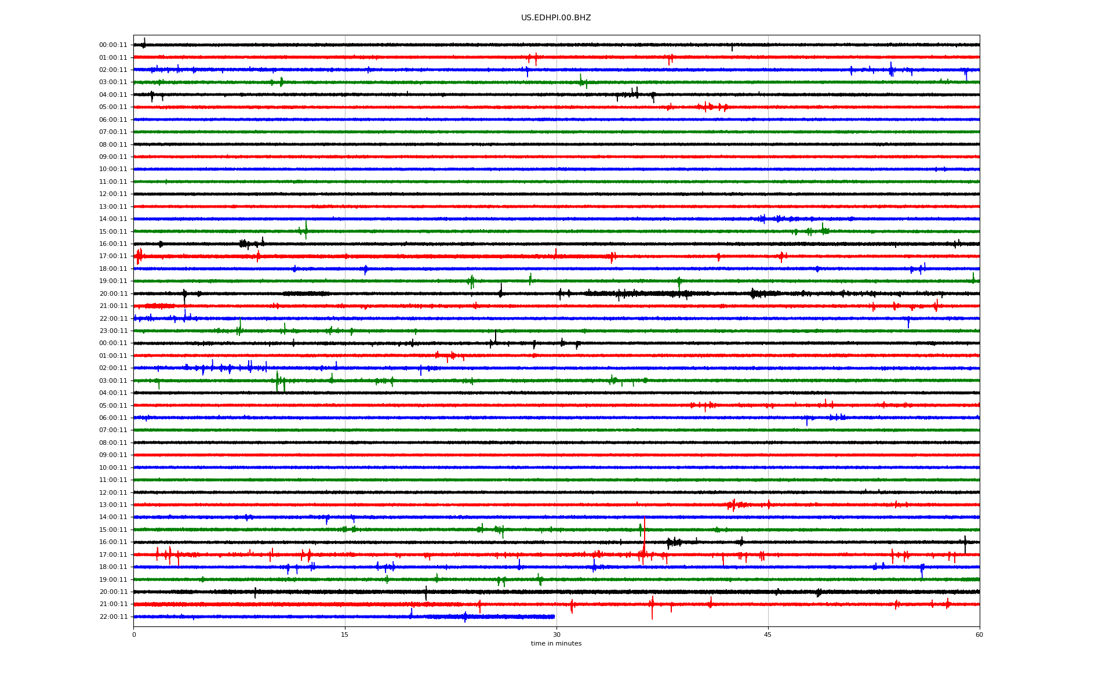Viewport: 1113px width, 696px height.
Task: Click the 21:00:11 label just above the last row
Action: (113, 604)
